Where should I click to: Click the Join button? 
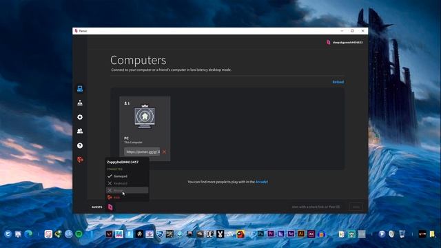(x=356, y=207)
